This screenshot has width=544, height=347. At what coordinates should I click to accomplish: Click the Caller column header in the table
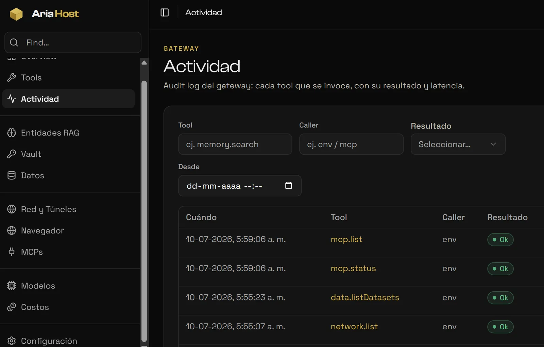tap(453, 217)
